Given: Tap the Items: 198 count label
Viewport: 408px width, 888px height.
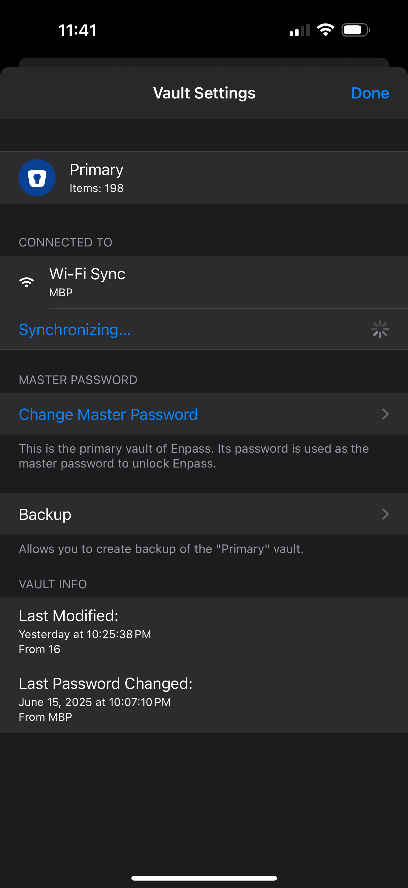Looking at the screenshot, I should pyautogui.click(x=96, y=188).
